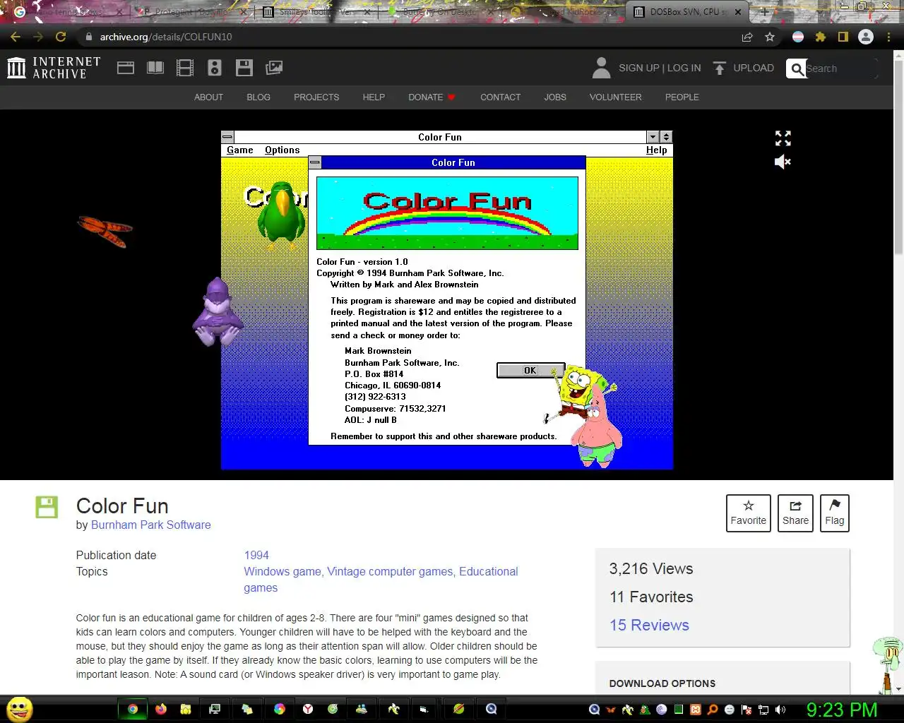Click SIGN UP in the header
The width and height of the screenshot is (904, 723).
638,68
